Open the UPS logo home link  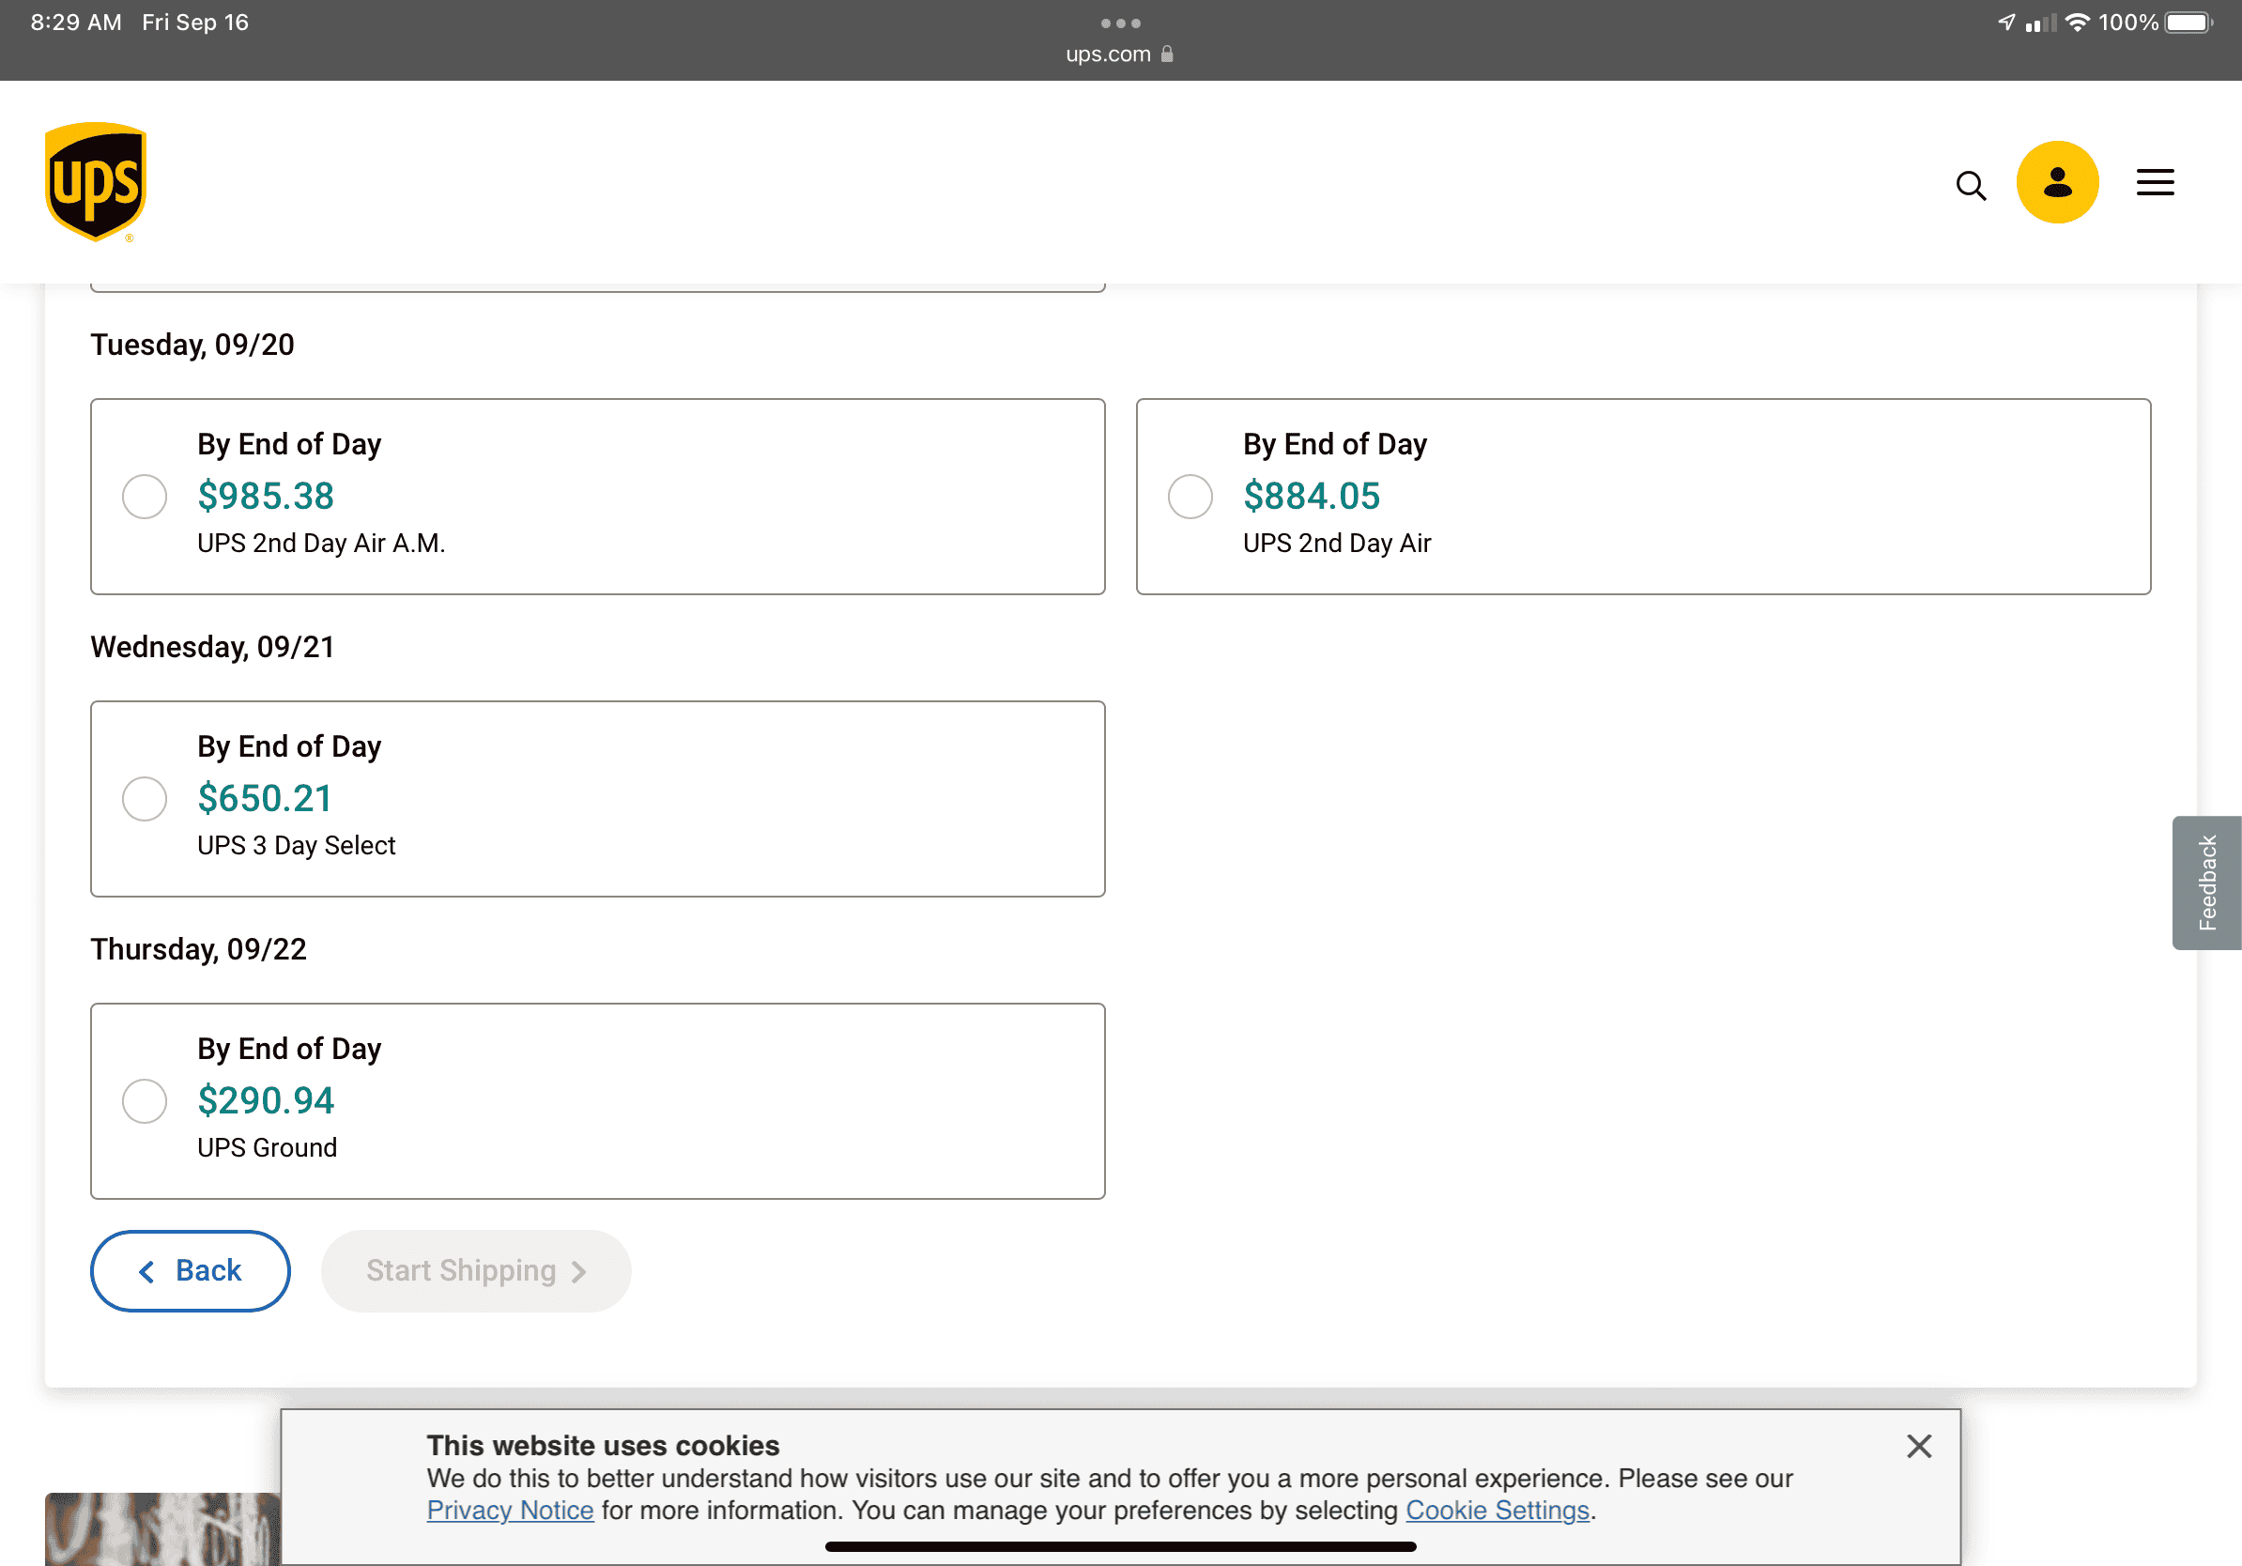point(96,181)
